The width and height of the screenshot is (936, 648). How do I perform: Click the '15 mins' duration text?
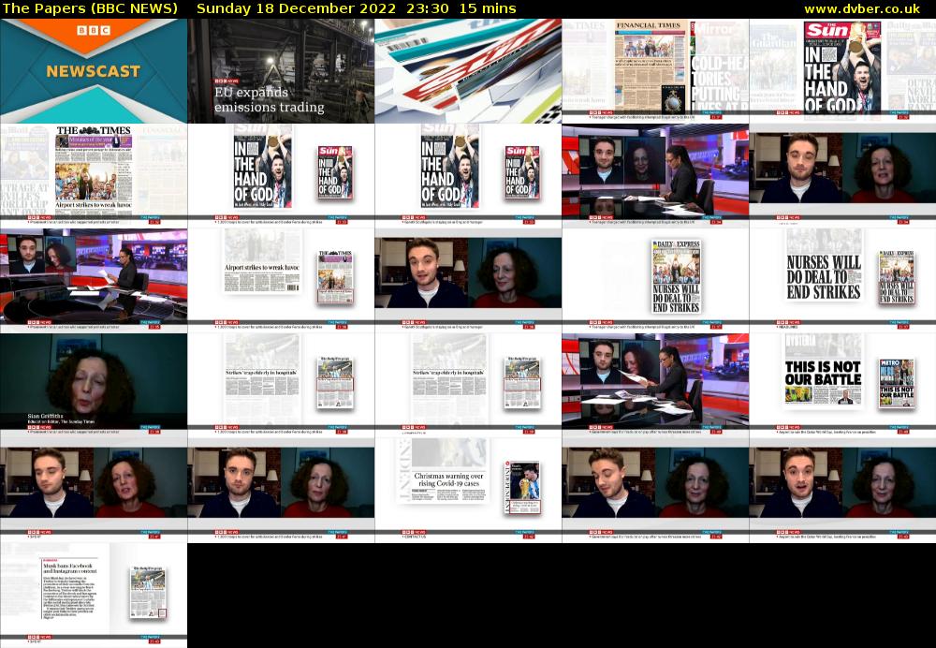[x=488, y=8]
